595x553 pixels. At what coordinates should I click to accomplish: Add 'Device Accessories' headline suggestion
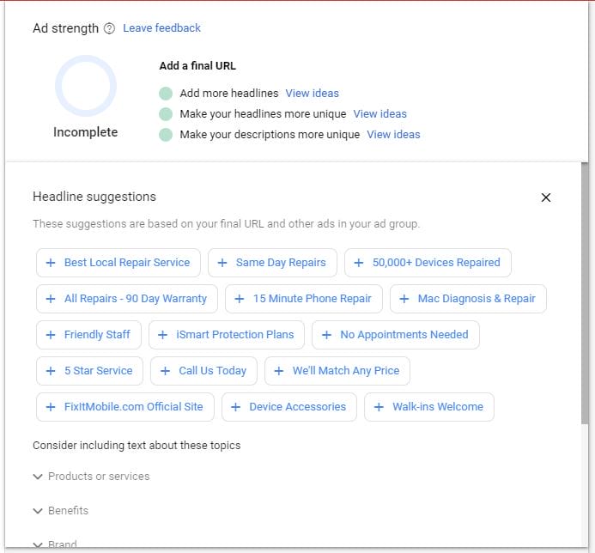[289, 407]
